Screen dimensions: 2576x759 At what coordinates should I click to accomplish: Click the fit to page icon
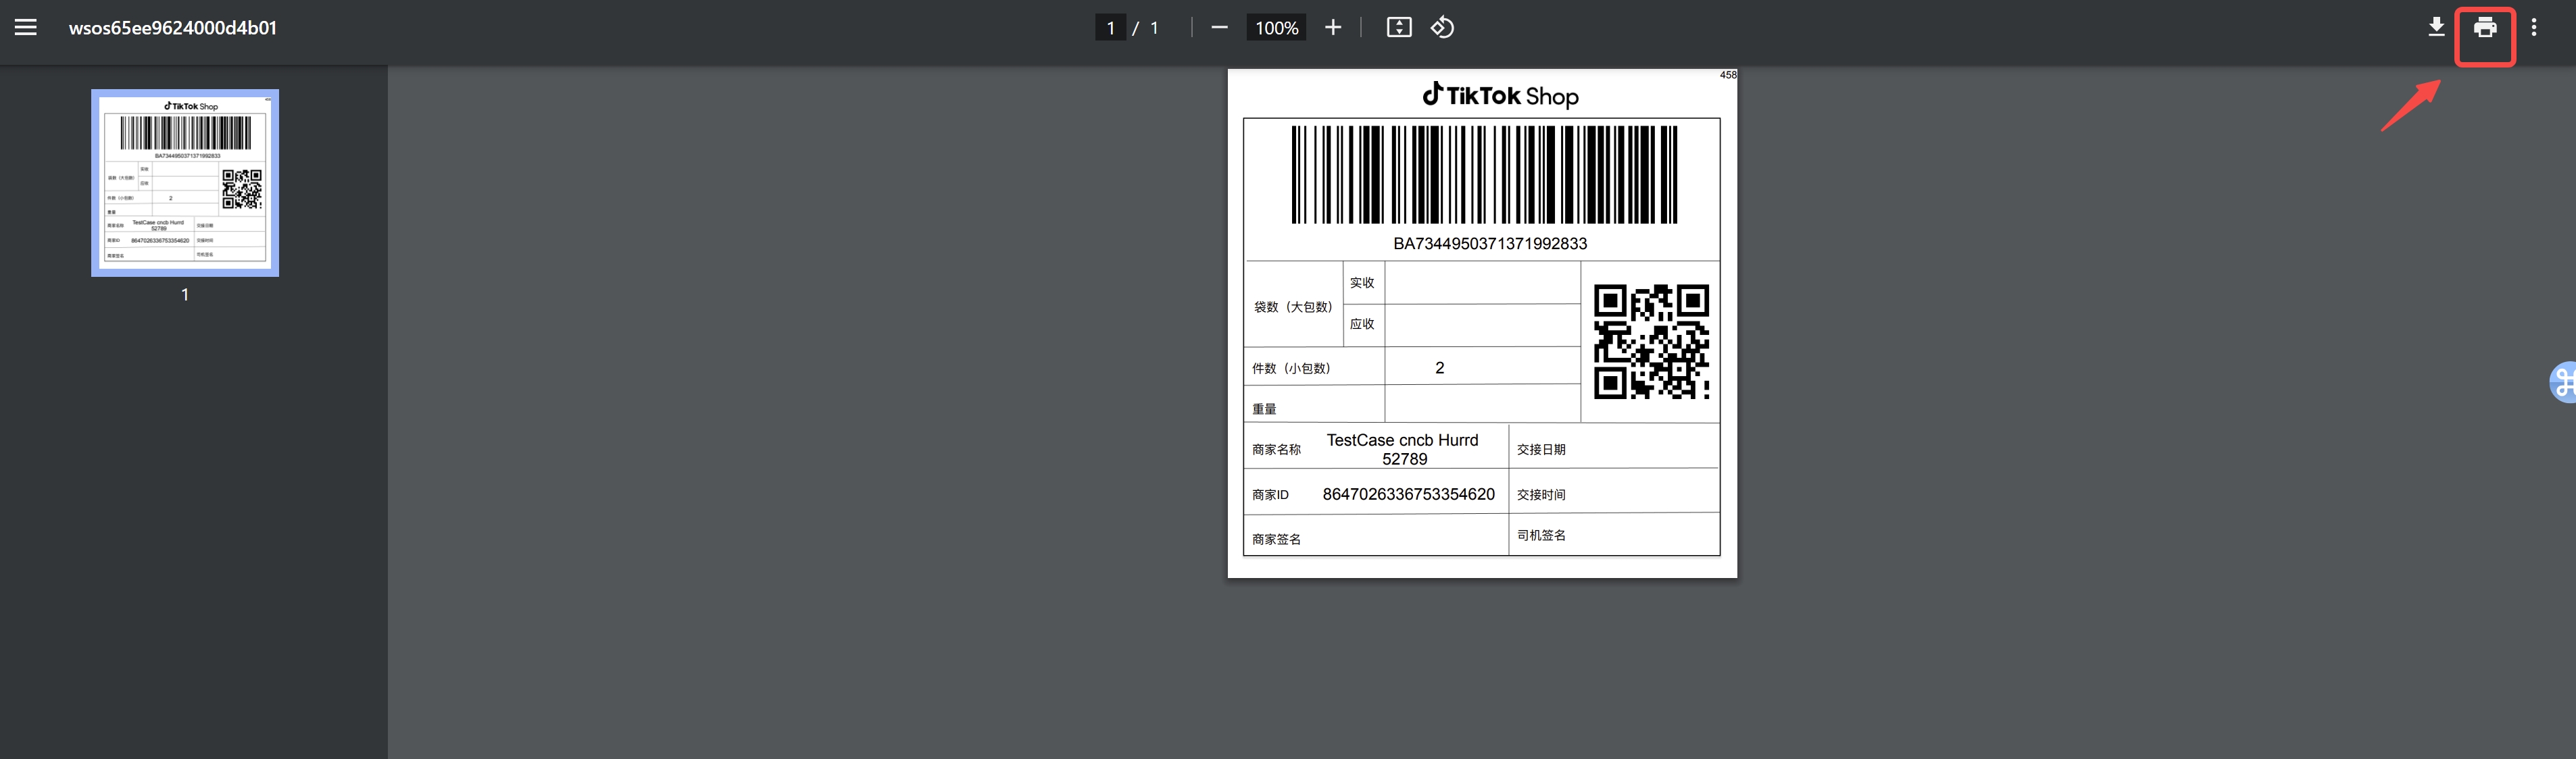[x=1398, y=28]
